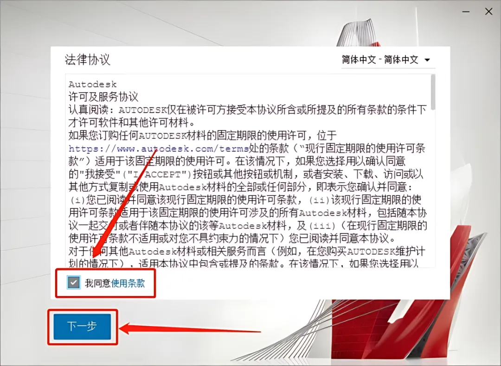The width and height of the screenshot is (501, 366).
Task: Uncheck the 我同意使用条款 checkbox
Action: (73, 283)
